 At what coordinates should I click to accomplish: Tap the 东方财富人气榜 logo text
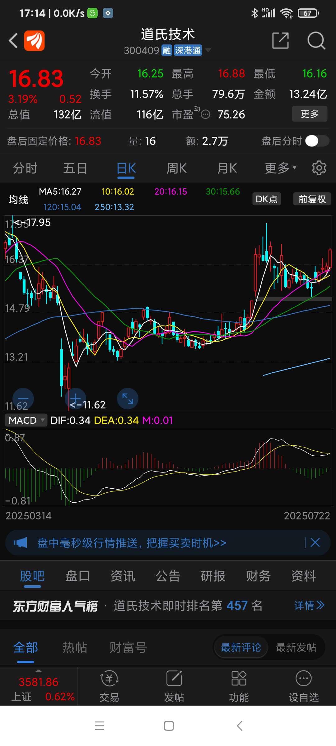tap(55, 606)
